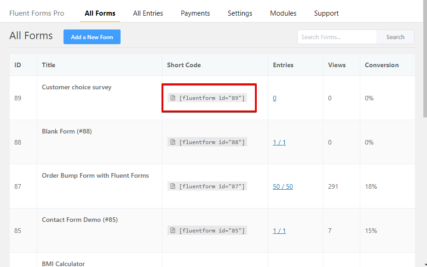The image size is (427, 267).
Task: Click the All Forms page heading
Action: coord(31,36)
